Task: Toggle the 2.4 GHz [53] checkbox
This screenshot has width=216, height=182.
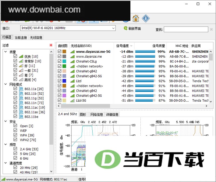Action: point(15,149)
